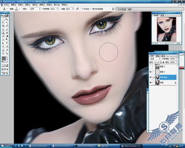Click the airbrush icon in options bar
The width and height of the screenshot is (185, 148).
pyautogui.click(x=77, y=9)
